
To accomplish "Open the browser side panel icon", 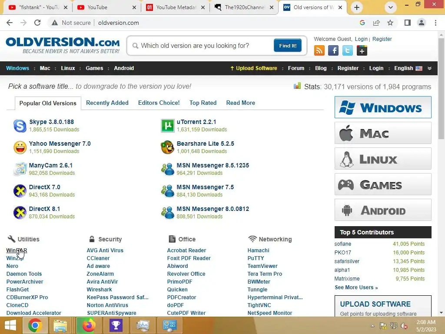I will (x=408, y=23).
